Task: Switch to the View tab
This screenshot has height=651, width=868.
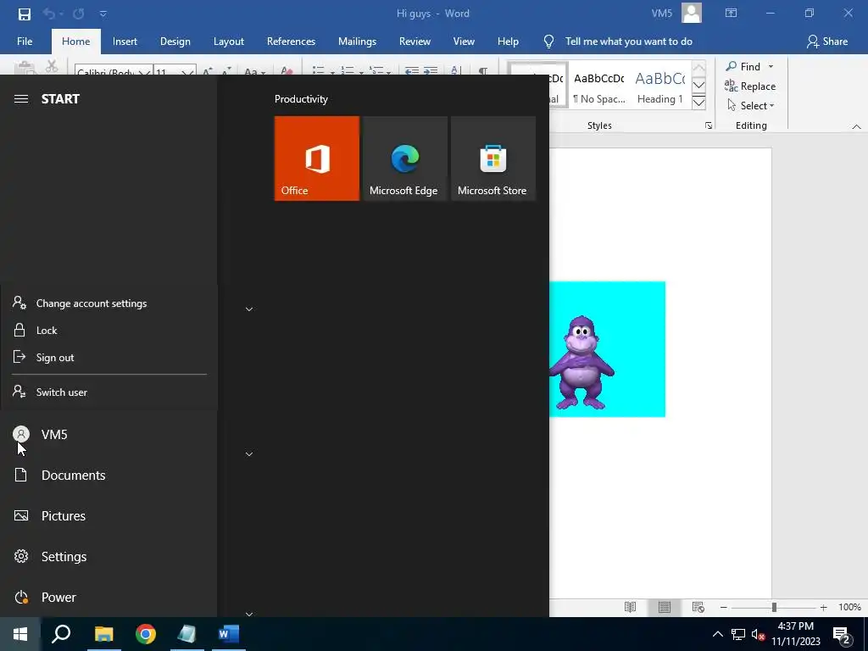Action: [x=464, y=42]
